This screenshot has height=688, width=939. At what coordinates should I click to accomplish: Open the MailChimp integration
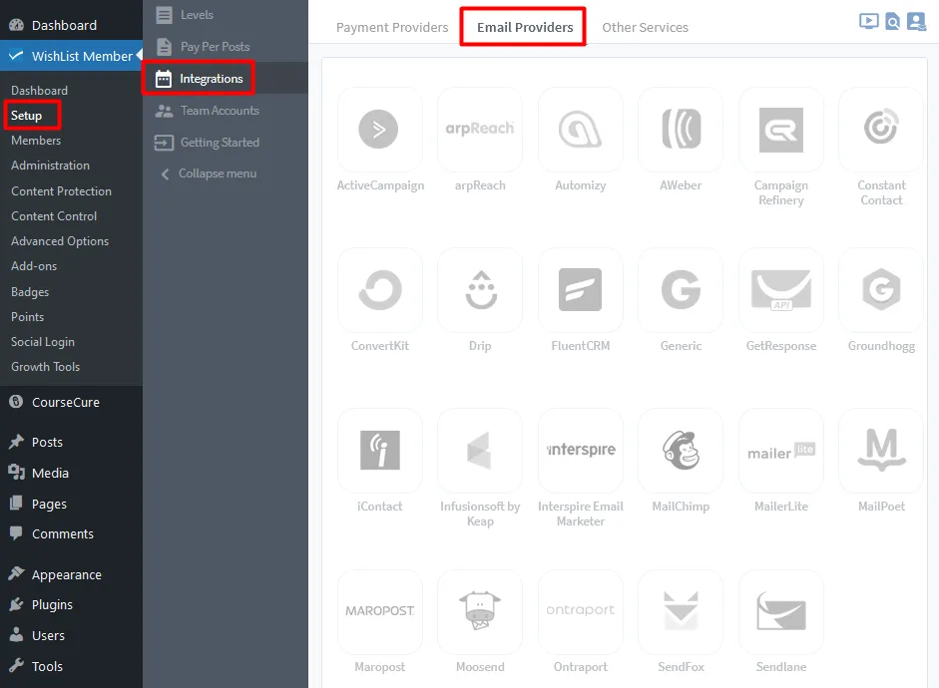pyautogui.click(x=681, y=451)
